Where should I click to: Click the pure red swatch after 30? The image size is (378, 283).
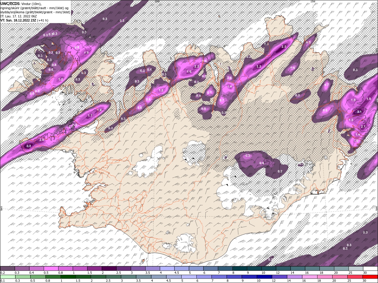(x=370, y=277)
